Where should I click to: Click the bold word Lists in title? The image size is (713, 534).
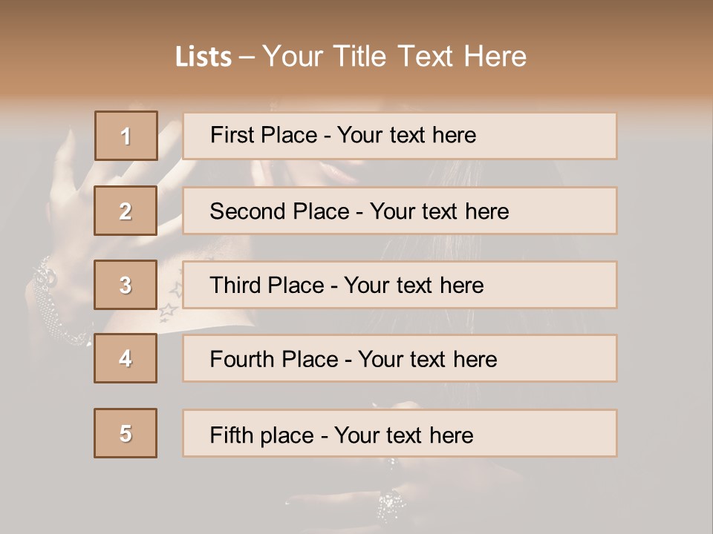[x=203, y=57]
